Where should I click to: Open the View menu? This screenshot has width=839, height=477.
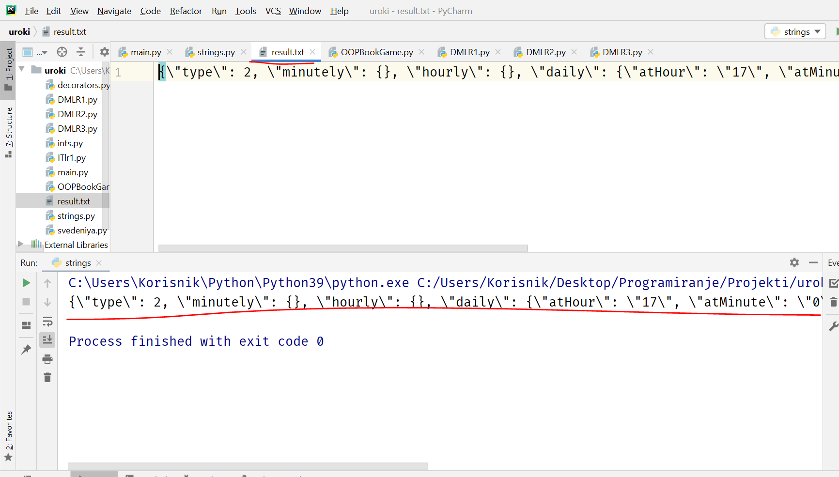coord(79,11)
